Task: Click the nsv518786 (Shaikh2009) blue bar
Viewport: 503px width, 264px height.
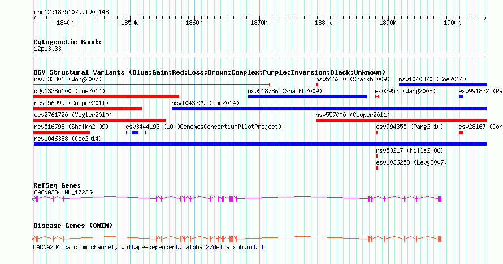Action: pos(307,97)
